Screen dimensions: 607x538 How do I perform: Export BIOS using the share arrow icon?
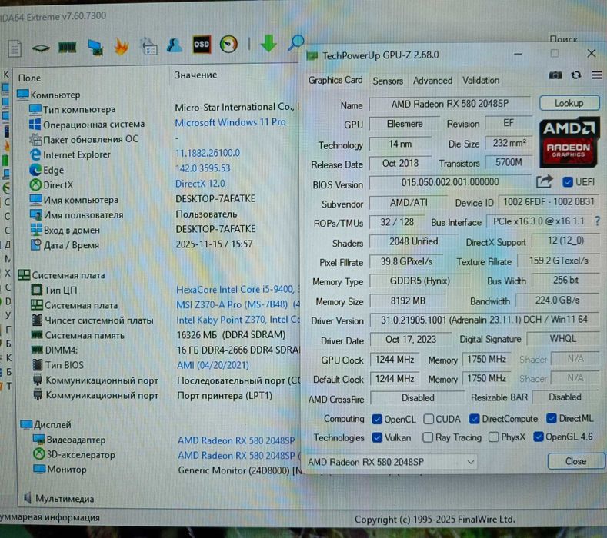544,181
